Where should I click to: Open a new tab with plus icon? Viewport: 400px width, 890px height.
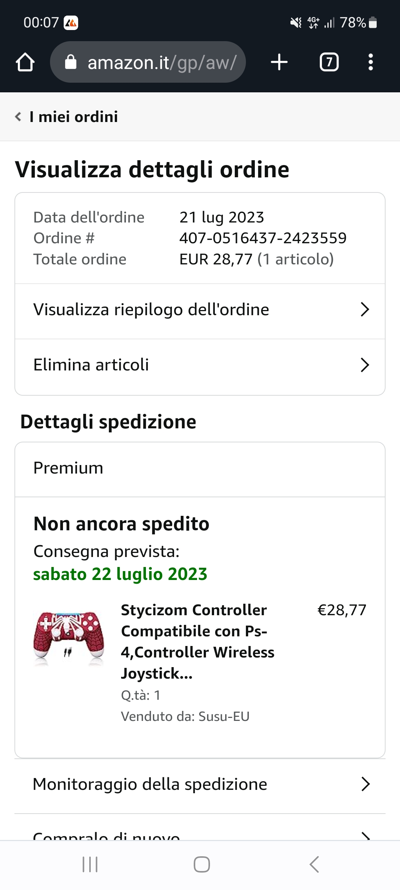coord(279,62)
